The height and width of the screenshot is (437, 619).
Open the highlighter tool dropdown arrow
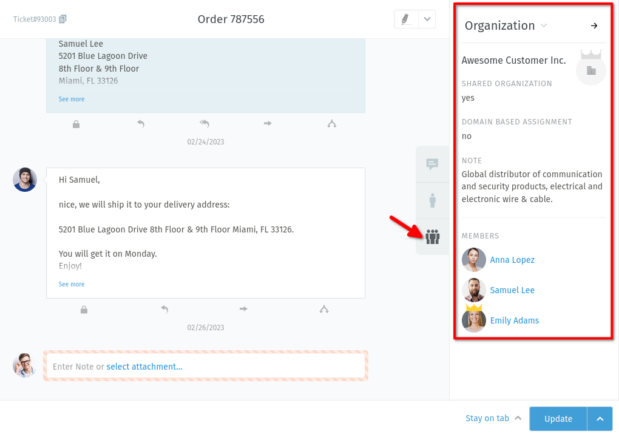426,19
